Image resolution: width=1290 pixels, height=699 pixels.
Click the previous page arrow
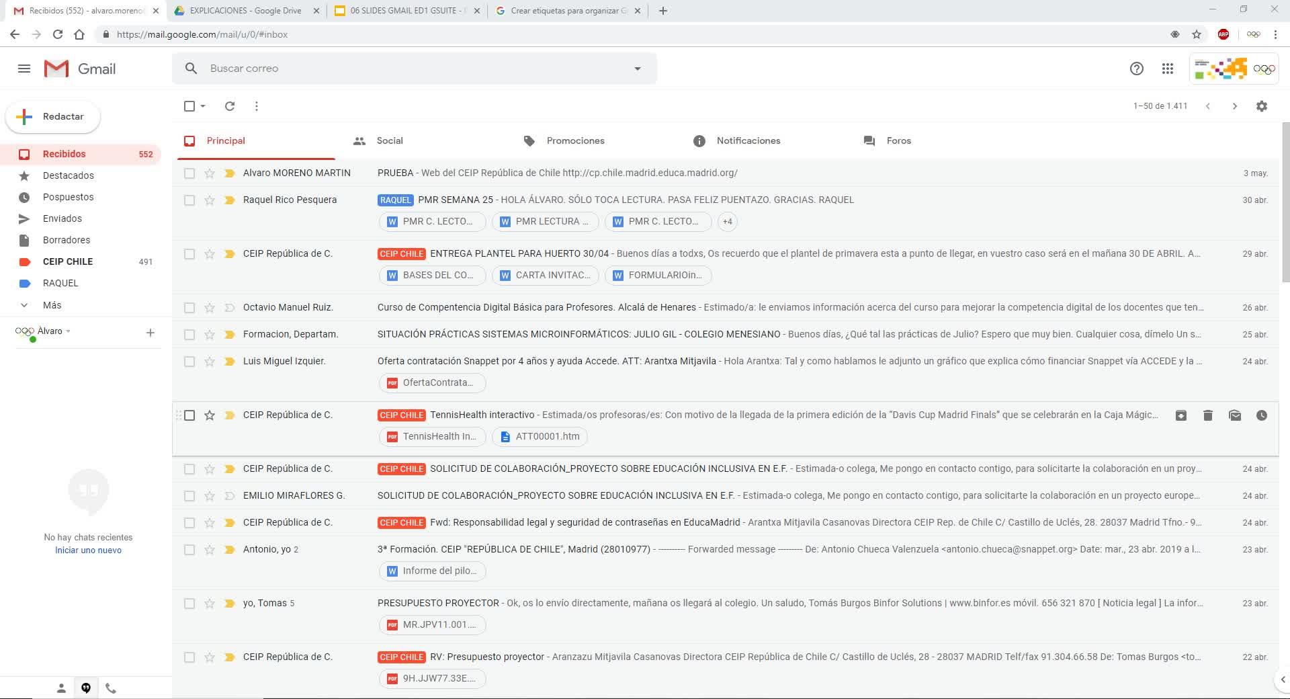[1208, 106]
